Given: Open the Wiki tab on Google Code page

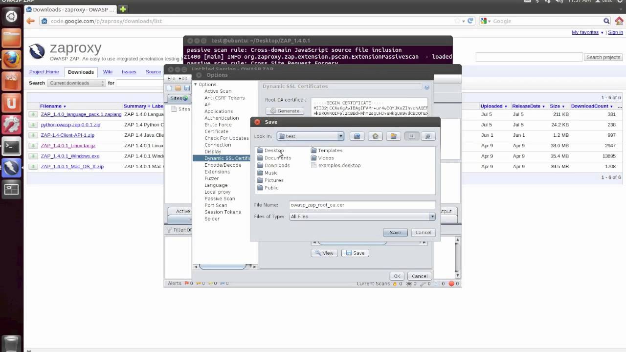Looking at the screenshot, I should [x=108, y=72].
